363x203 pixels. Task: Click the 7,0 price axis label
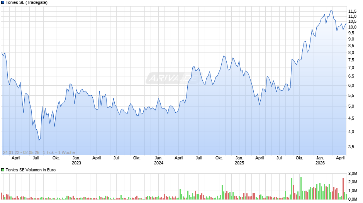click(x=351, y=68)
